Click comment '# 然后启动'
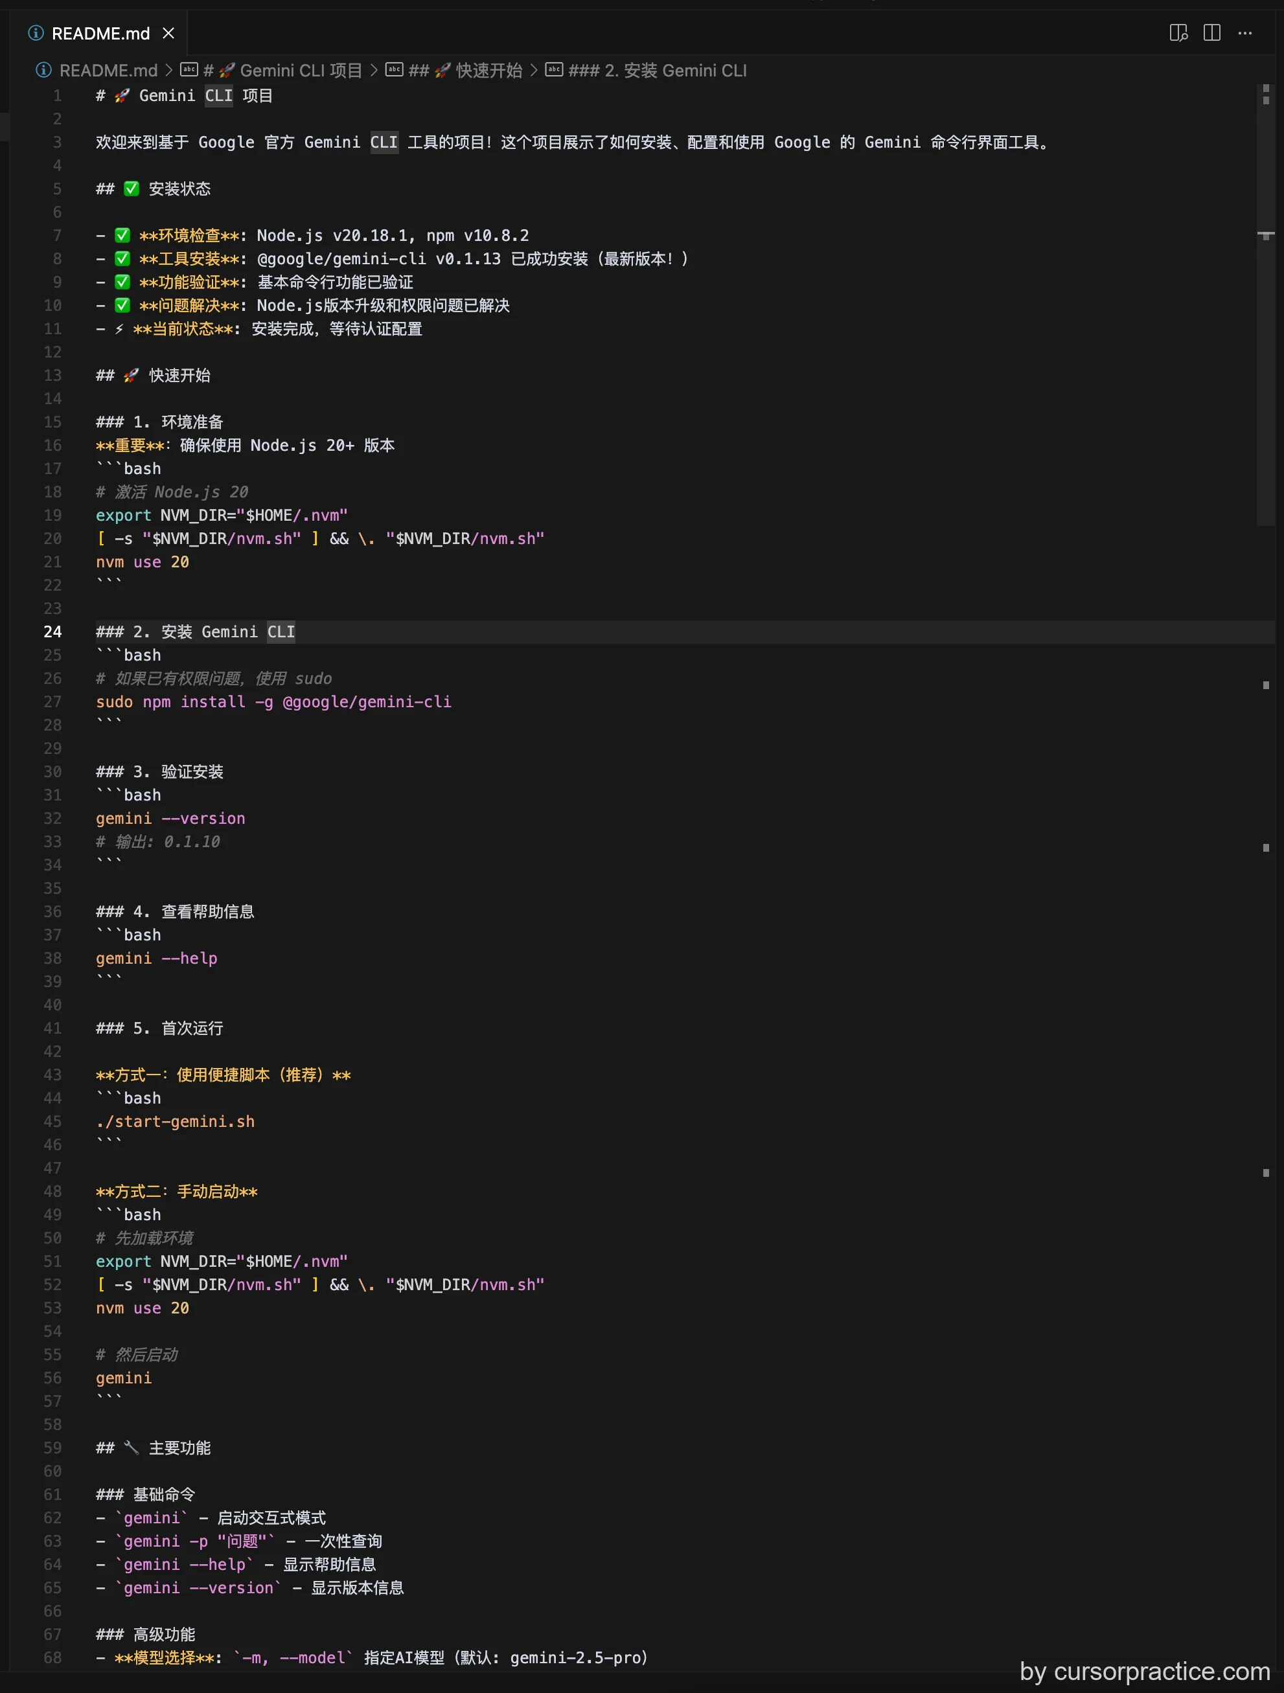Screen dimensions: 1284x1693 point(136,1355)
